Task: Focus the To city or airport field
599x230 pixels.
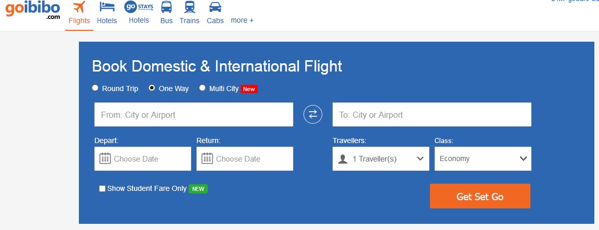Action: (431, 114)
